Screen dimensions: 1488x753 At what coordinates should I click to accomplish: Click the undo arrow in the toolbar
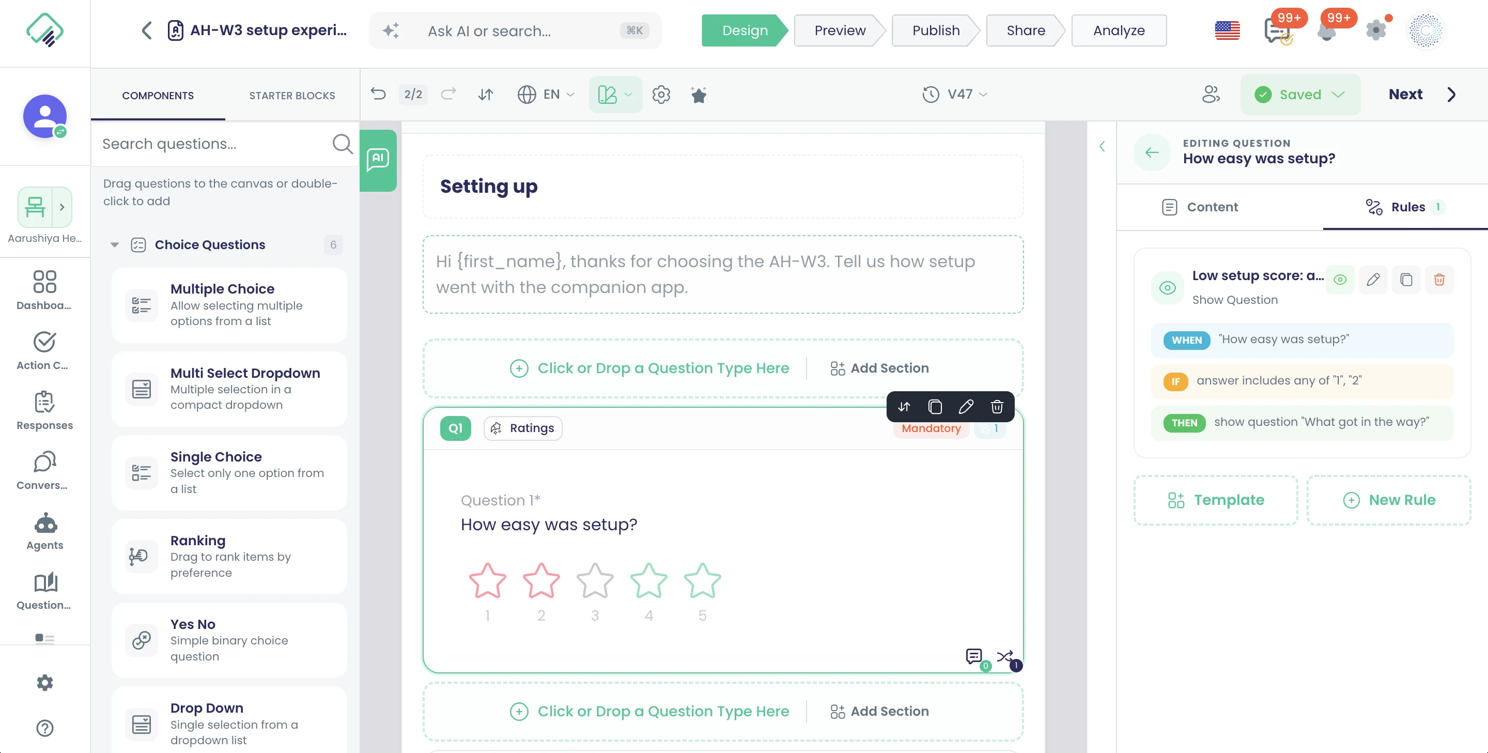point(378,94)
